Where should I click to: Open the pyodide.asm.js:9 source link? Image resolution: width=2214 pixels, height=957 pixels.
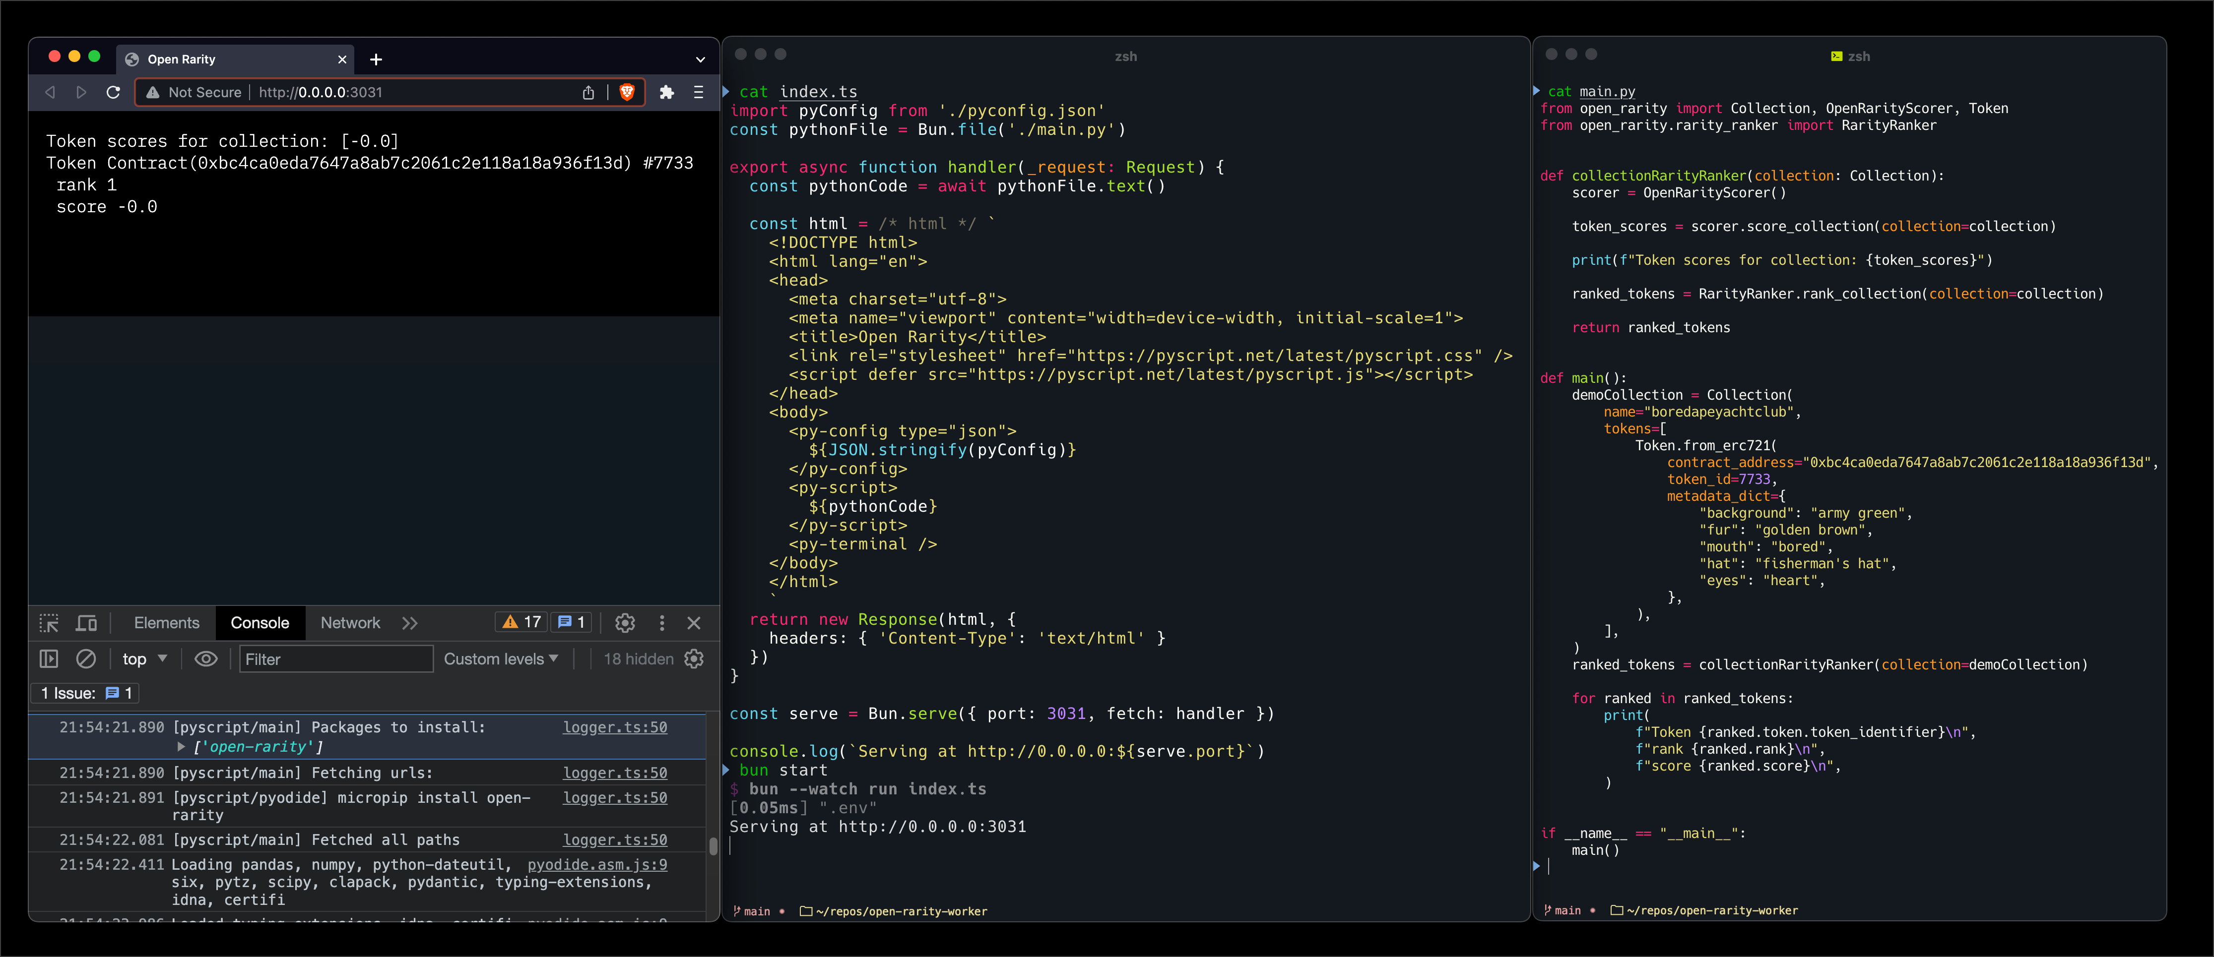pyautogui.click(x=597, y=864)
